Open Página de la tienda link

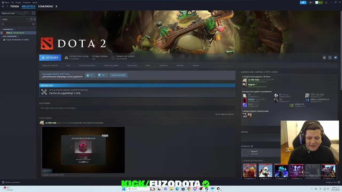click(50, 65)
